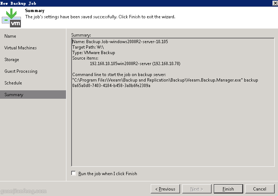Switch to the Storage step
278x196 pixels.
(x=12, y=60)
